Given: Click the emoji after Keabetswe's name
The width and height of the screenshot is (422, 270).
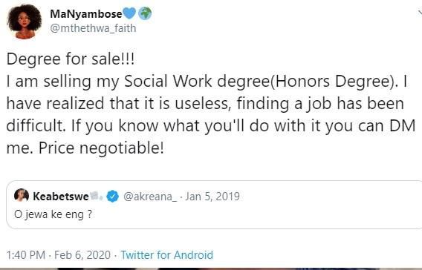Looking at the screenshot, I should point(96,196).
